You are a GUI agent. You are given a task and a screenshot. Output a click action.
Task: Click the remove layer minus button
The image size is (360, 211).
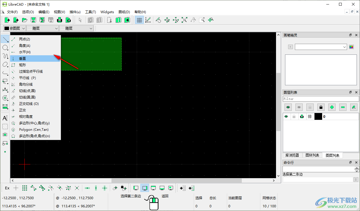click(x=343, y=107)
